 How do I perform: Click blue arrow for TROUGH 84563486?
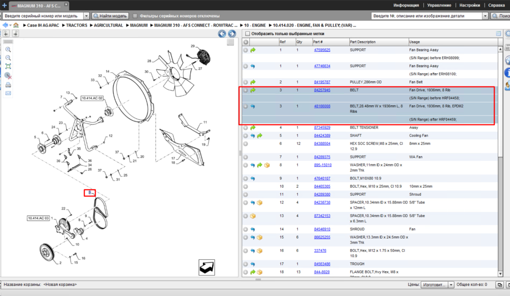(253, 264)
